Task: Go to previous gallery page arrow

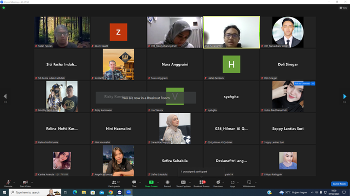Action: click(5, 96)
